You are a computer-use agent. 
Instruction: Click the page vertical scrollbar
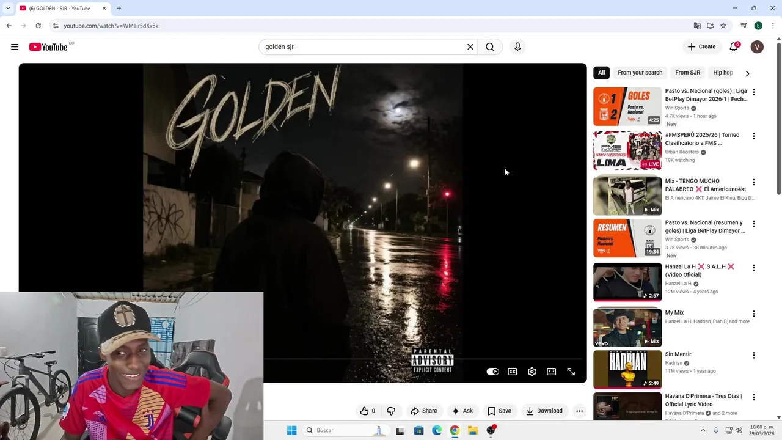click(x=778, y=119)
